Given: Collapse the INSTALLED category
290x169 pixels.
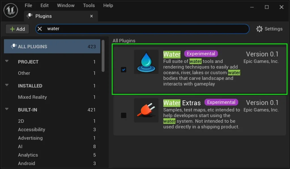Looking at the screenshot, I should 7,85.
